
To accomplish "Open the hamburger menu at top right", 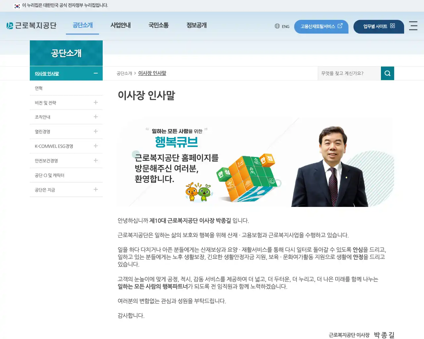I will click(413, 26).
